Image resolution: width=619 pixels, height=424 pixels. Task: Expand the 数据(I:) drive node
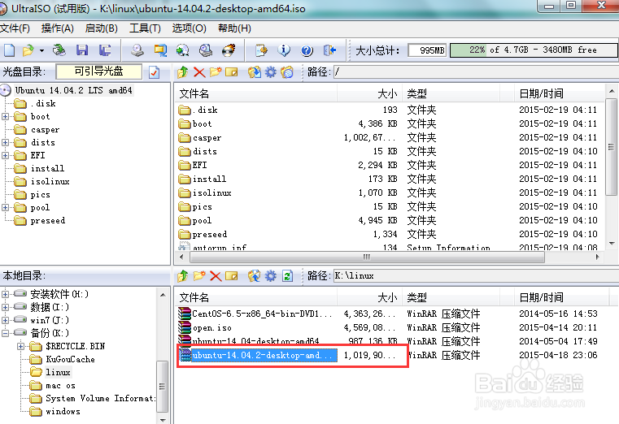pos(5,307)
